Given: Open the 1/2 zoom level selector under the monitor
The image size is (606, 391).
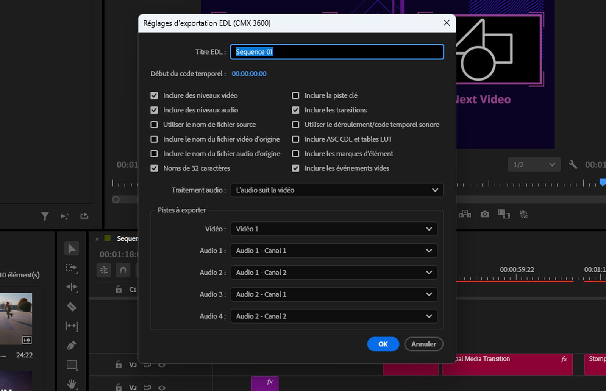Looking at the screenshot, I should pyautogui.click(x=533, y=164).
